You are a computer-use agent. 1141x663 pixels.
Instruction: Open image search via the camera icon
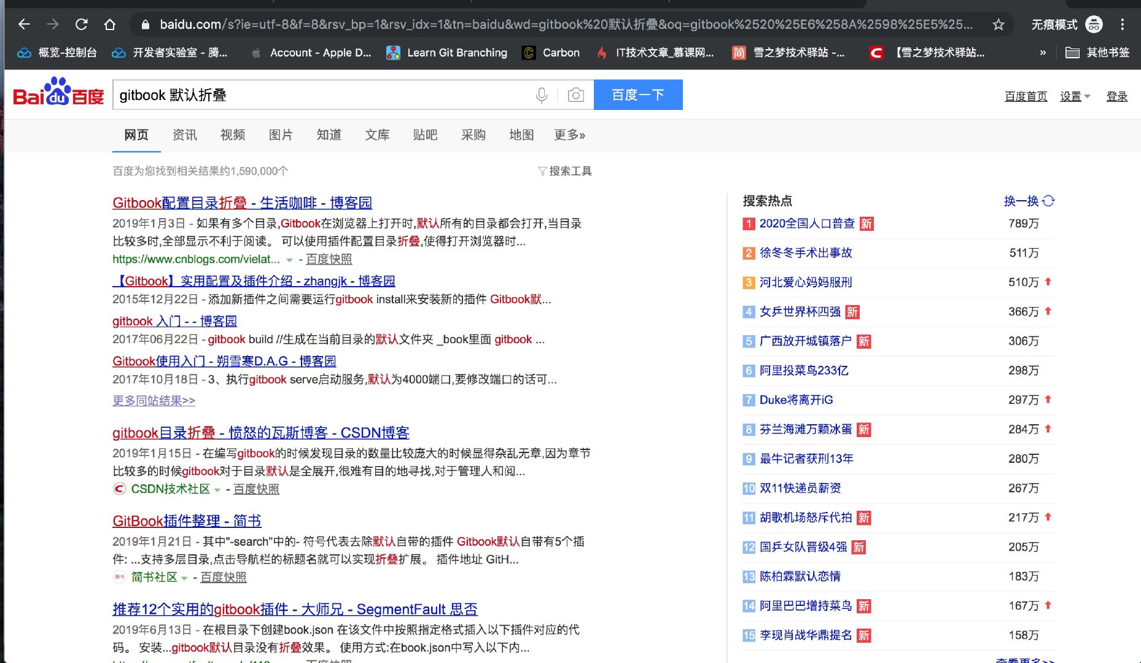pos(575,95)
